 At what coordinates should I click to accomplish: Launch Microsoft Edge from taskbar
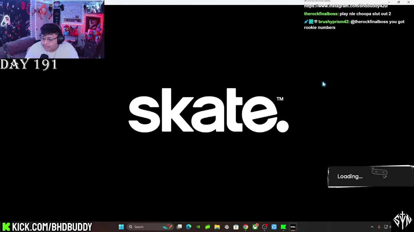coord(189,227)
